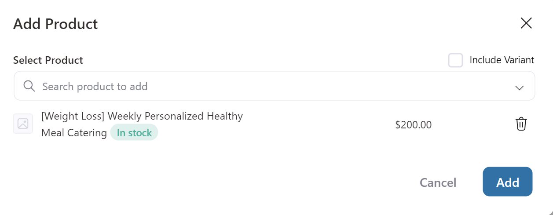The width and height of the screenshot is (553, 215).
Task: Click the Meal Catering text line
Action: click(x=74, y=133)
